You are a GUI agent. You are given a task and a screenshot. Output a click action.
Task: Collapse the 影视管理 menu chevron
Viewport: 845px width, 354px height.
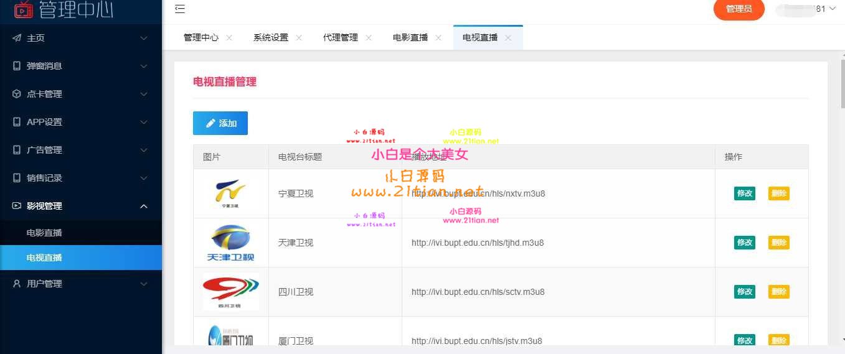click(144, 206)
